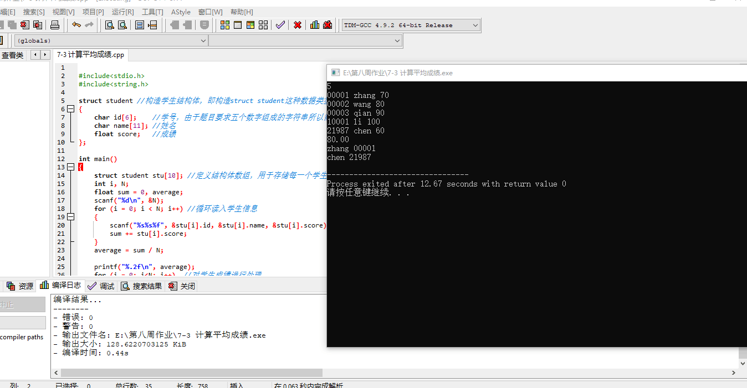
Task: Click the console output line '80.00'
Action: [338, 139]
